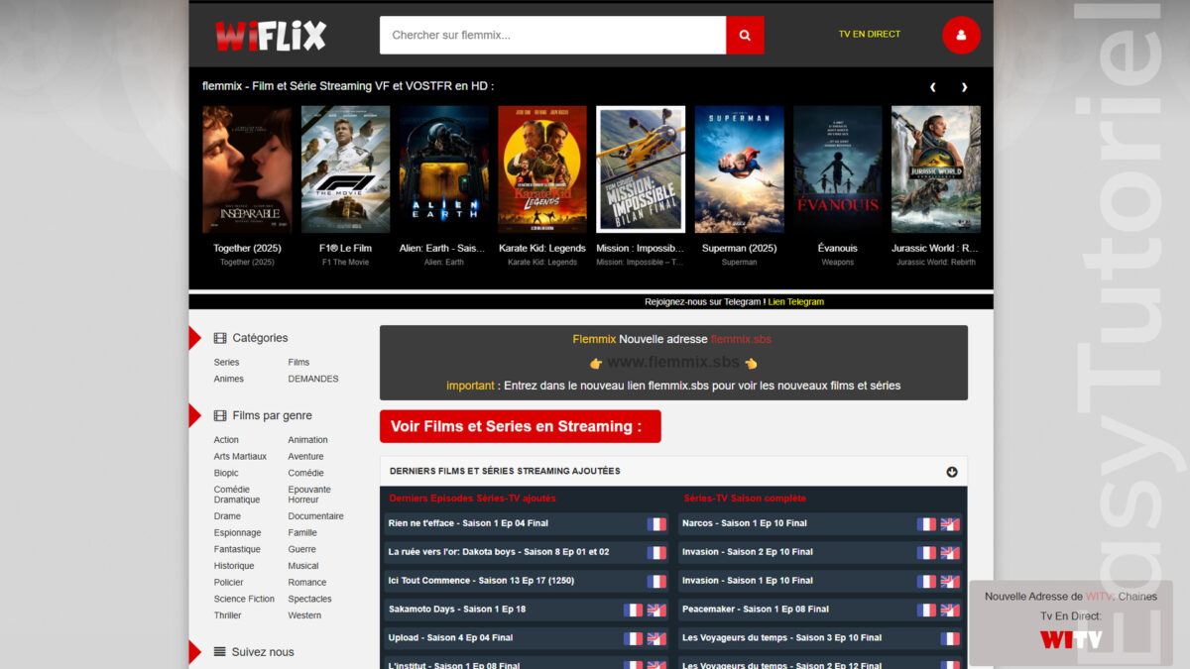
Task: Open F1 Le Film poster
Action: click(x=345, y=169)
